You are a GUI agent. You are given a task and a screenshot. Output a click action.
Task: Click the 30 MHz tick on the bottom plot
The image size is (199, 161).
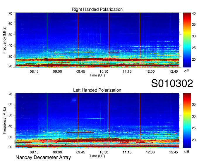click(x=10, y=137)
